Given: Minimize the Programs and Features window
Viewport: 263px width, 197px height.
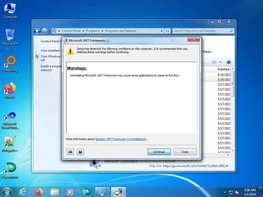Looking at the screenshot, I should (x=212, y=22).
